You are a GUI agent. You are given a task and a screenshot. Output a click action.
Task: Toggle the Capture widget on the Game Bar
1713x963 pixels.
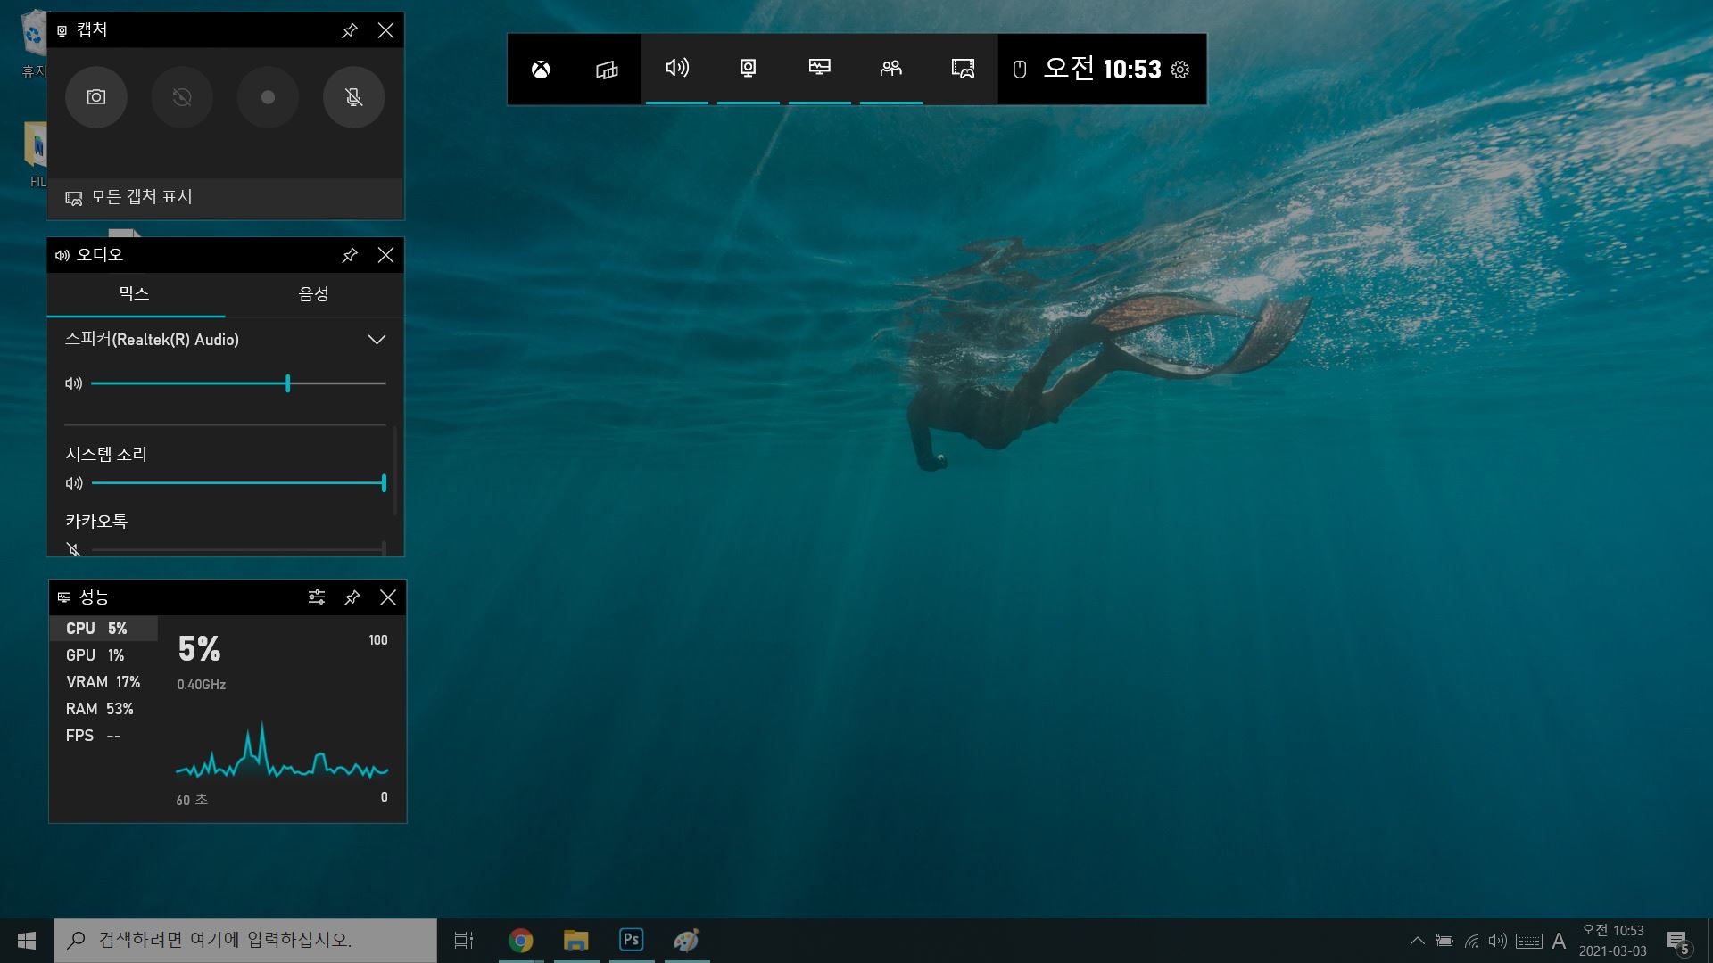[749, 68]
